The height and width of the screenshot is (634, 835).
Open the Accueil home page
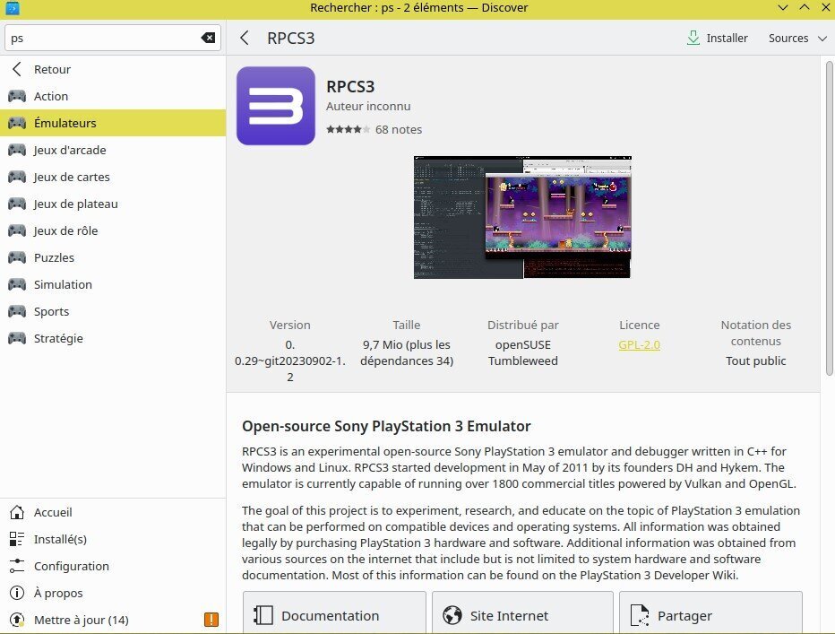(x=53, y=512)
